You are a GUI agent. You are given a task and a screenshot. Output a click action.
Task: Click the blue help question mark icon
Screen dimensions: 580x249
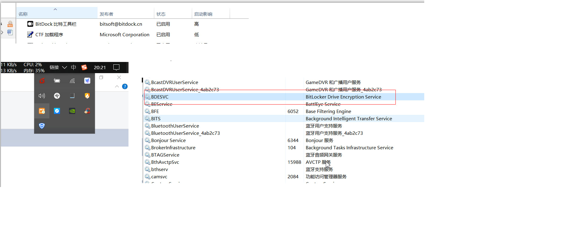point(125,86)
